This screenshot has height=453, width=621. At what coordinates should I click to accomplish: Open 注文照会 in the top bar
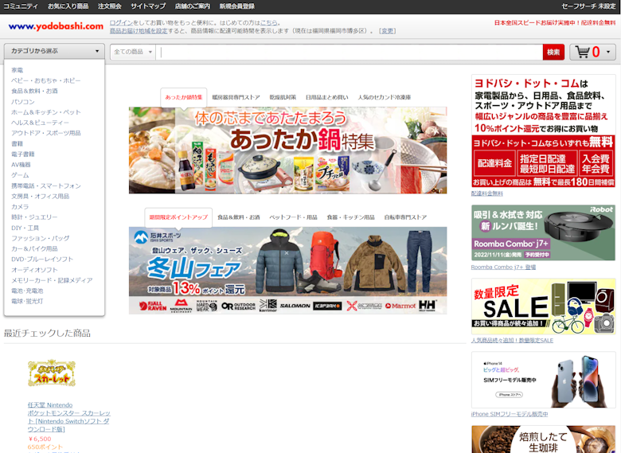pos(110,6)
